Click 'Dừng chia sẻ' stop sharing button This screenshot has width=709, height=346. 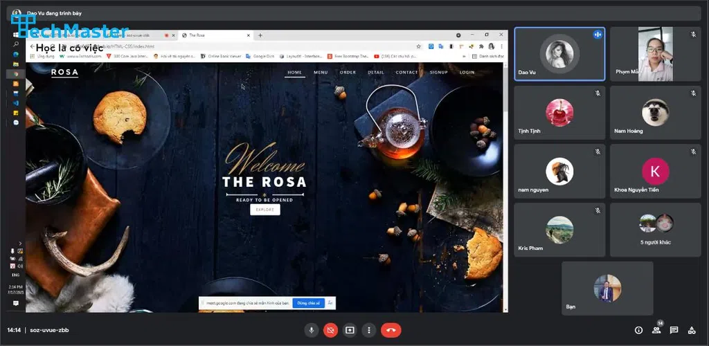[x=308, y=303]
